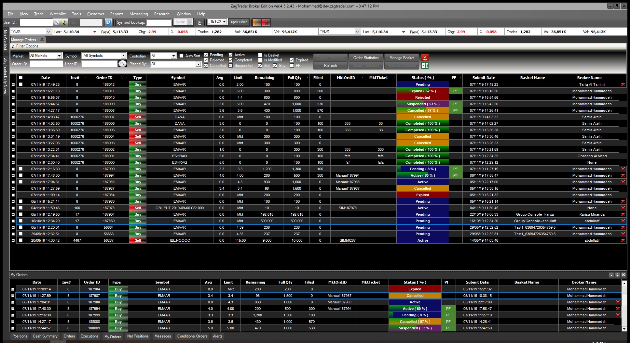Cancel order 187994 with red X

[623, 175]
